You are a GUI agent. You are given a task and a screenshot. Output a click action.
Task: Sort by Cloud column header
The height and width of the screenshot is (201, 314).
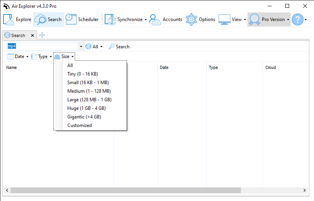[x=270, y=67]
